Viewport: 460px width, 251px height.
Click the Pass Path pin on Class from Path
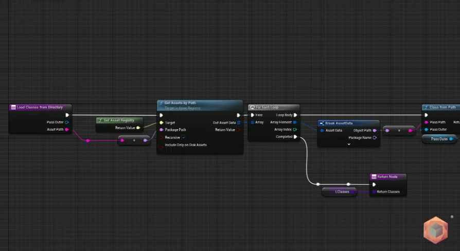point(426,122)
